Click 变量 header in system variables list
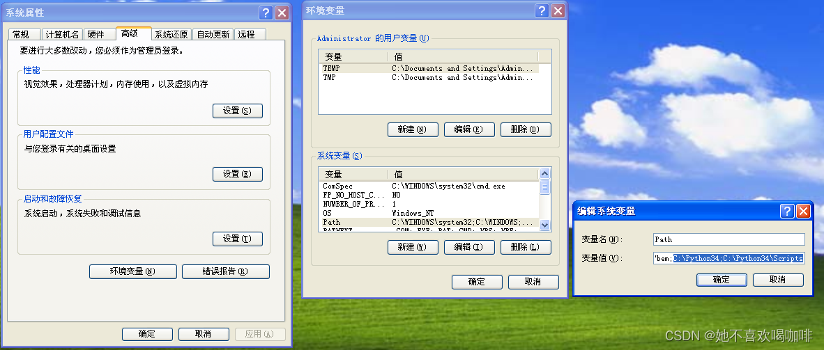824x350 pixels. [x=353, y=174]
